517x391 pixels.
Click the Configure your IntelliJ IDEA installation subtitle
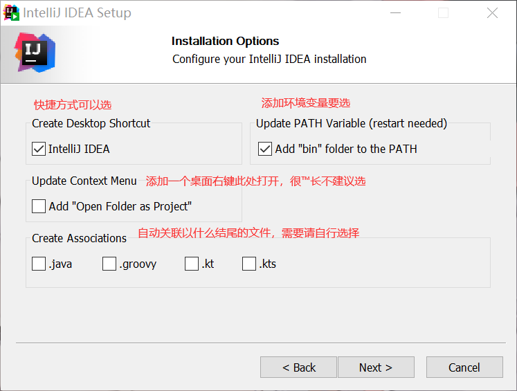tap(269, 59)
